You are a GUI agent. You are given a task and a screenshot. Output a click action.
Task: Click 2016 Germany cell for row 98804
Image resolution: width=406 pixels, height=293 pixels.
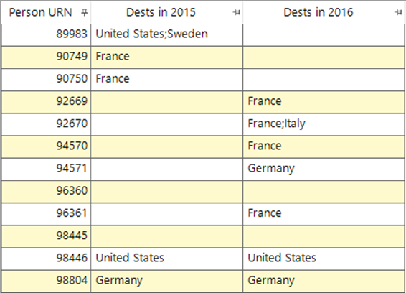click(x=324, y=282)
